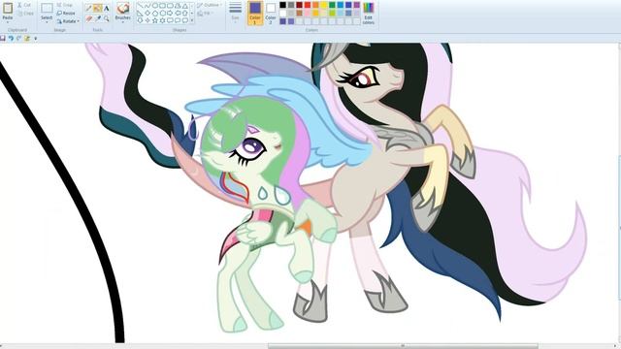Choose the Four-point star shape

(x=147, y=20)
